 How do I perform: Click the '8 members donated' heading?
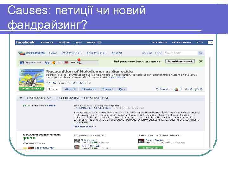pyautogui.click(x=89, y=136)
